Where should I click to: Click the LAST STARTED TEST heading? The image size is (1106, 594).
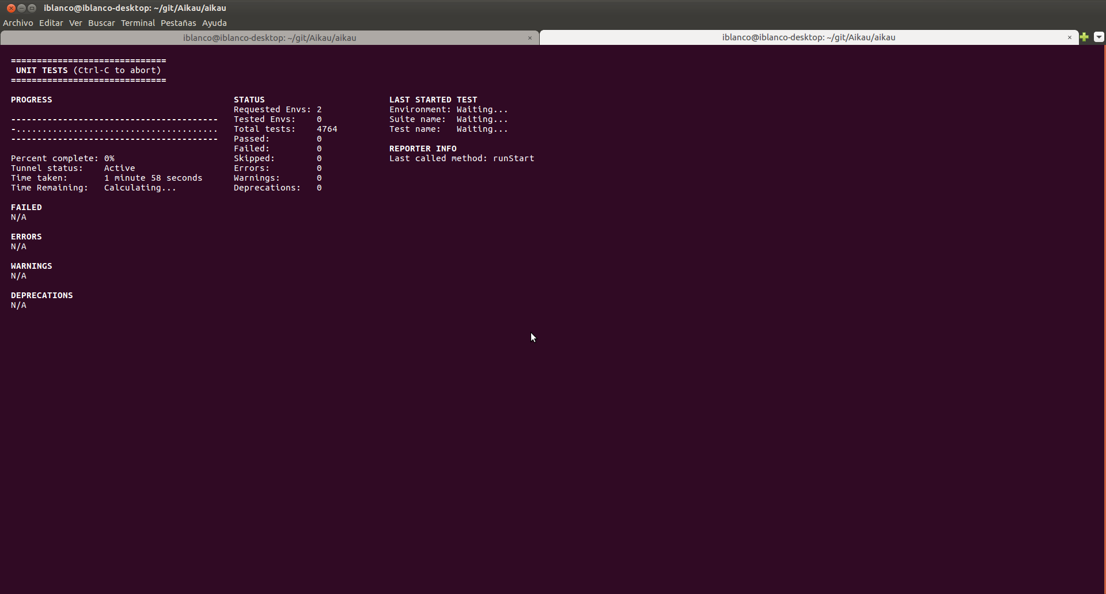pyautogui.click(x=433, y=100)
